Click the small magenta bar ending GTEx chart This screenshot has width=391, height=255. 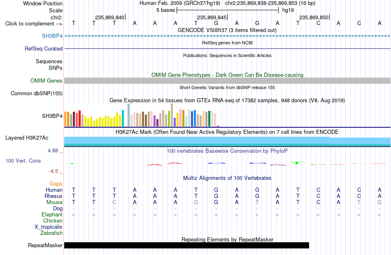tap(218, 126)
